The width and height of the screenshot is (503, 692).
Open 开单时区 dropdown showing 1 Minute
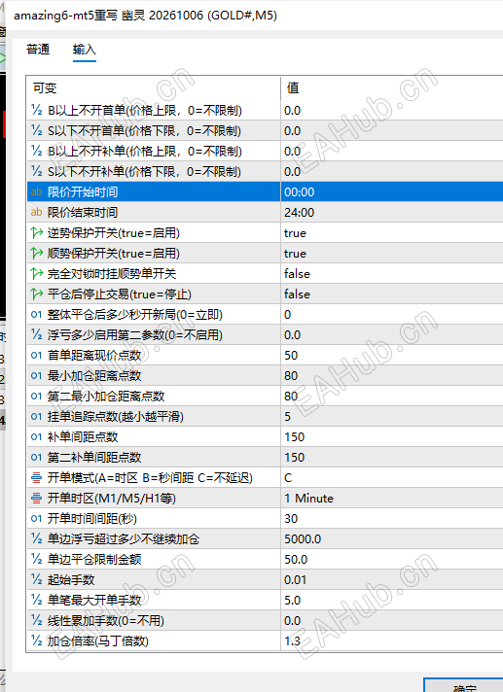(392, 499)
